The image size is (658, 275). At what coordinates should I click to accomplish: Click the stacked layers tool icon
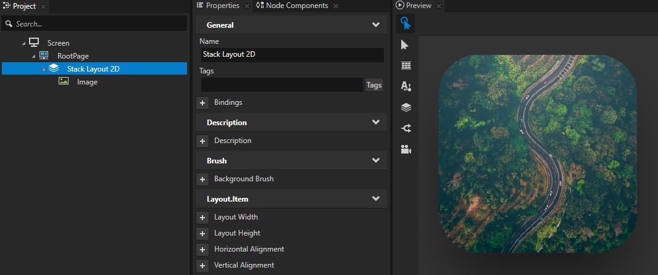406,107
